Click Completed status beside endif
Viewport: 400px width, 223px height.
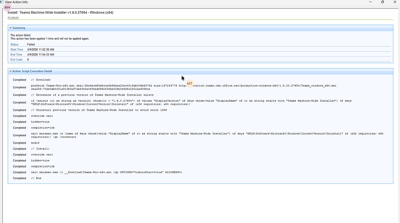pyautogui.click(x=19, y=143)
